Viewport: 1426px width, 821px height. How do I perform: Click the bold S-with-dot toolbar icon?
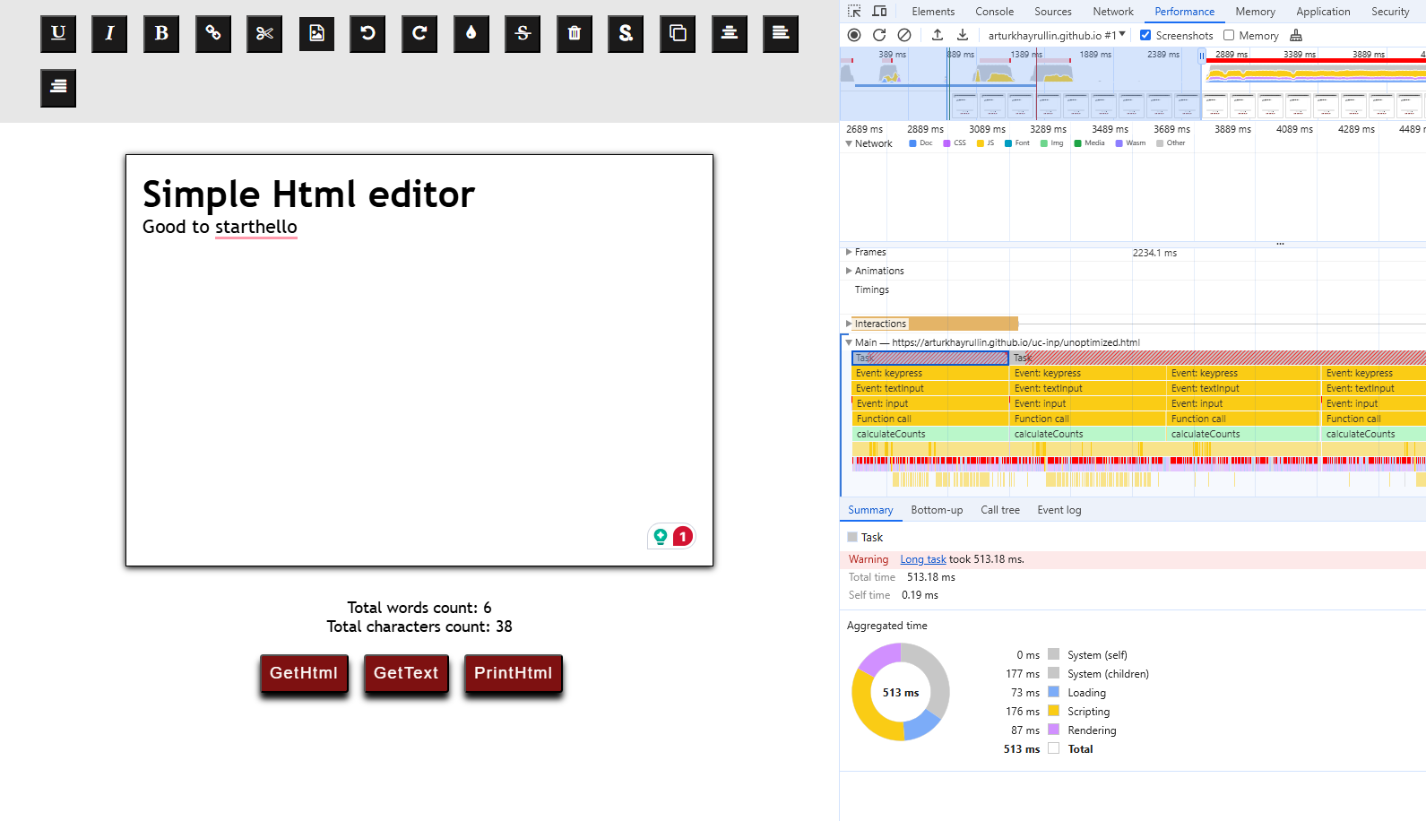click(x=626, y=34)
